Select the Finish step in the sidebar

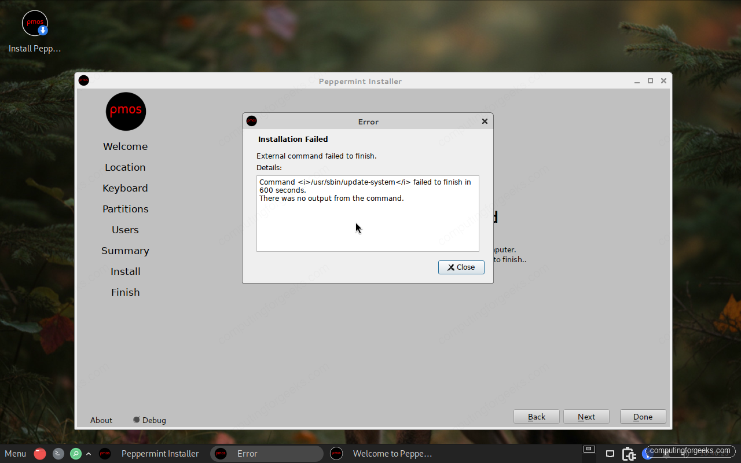pyautogui.click(x=125, y=292)
